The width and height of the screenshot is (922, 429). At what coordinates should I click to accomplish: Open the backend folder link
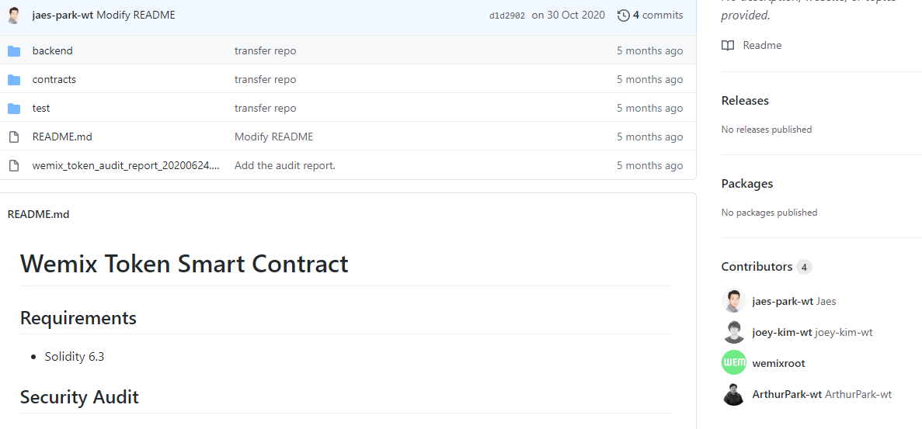tap(52, 51)
